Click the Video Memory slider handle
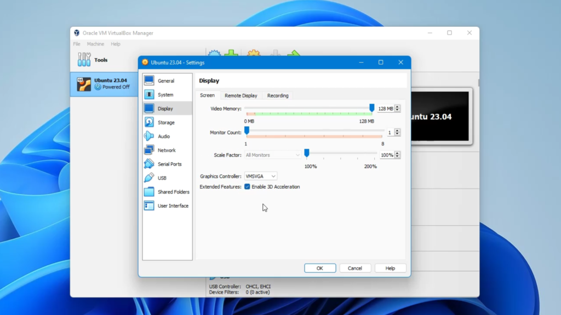 372,108
